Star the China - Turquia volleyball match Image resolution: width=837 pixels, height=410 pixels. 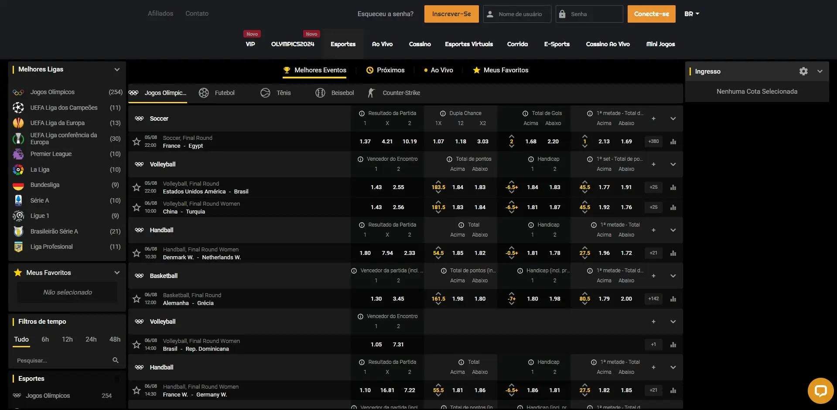[137, 207]
